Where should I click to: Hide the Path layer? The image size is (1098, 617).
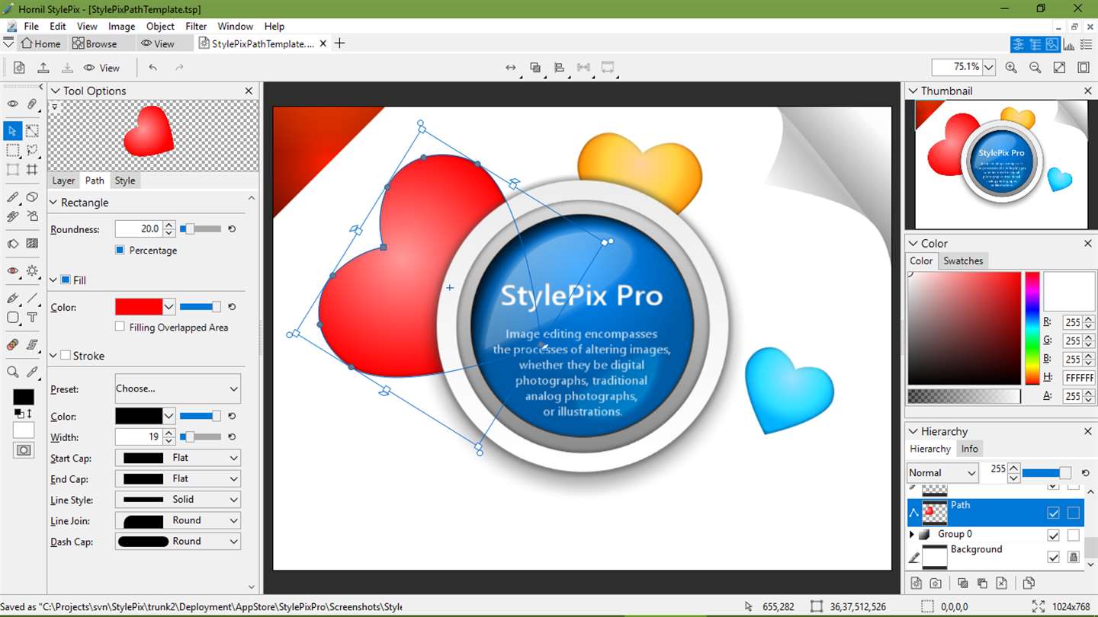[1053, 513]
